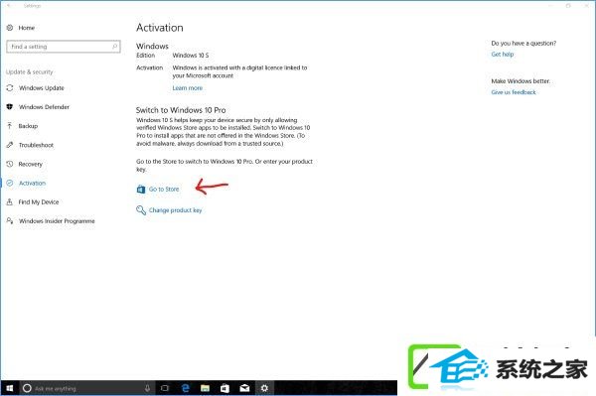
Task: Open File Explorer from taskbar
Action: tap(205, 388)
